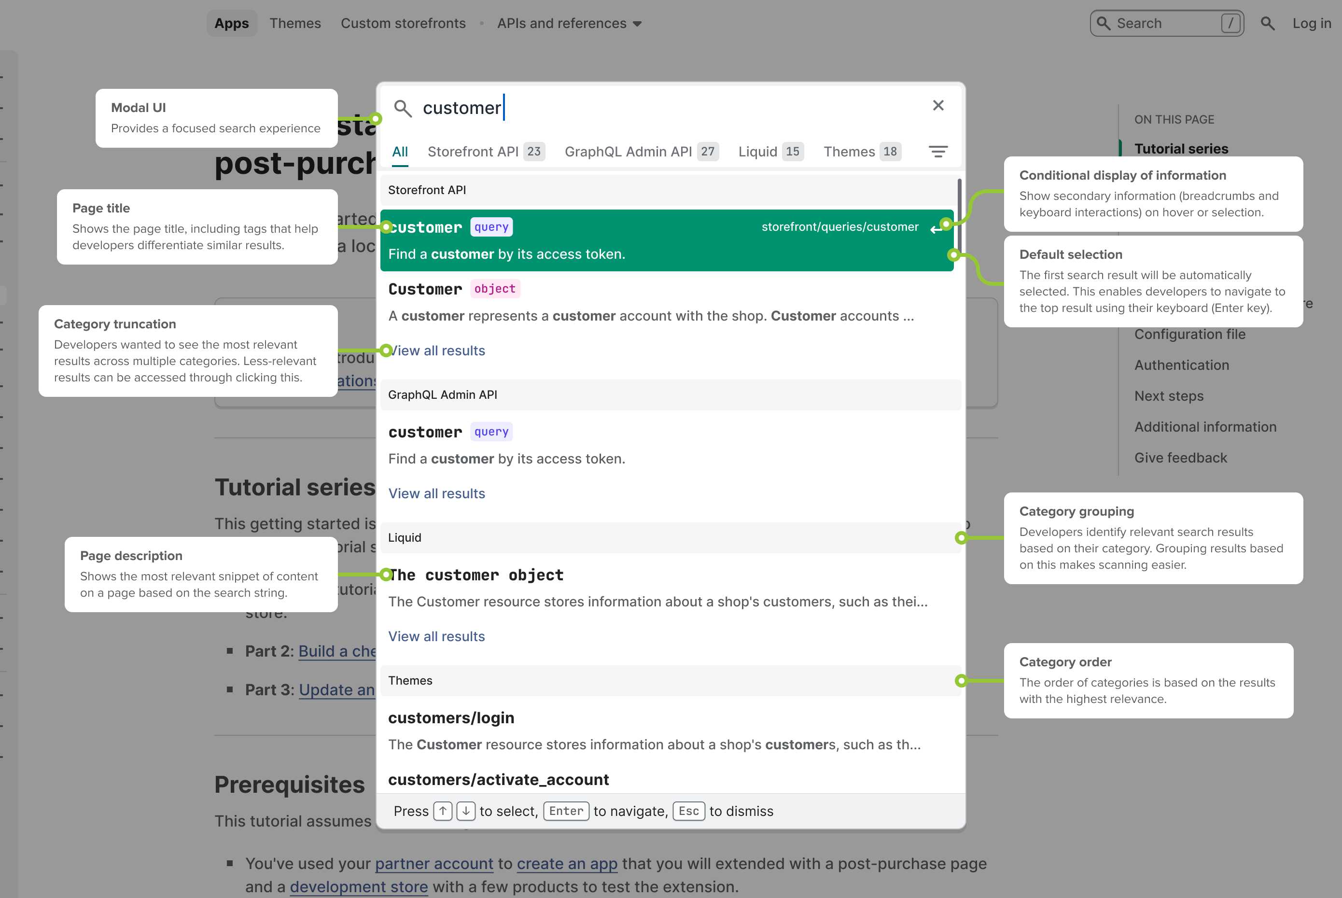Click the magnifier icon inside the modal search field
This screenshot has width=1342, height=898.
coord(403,108)
